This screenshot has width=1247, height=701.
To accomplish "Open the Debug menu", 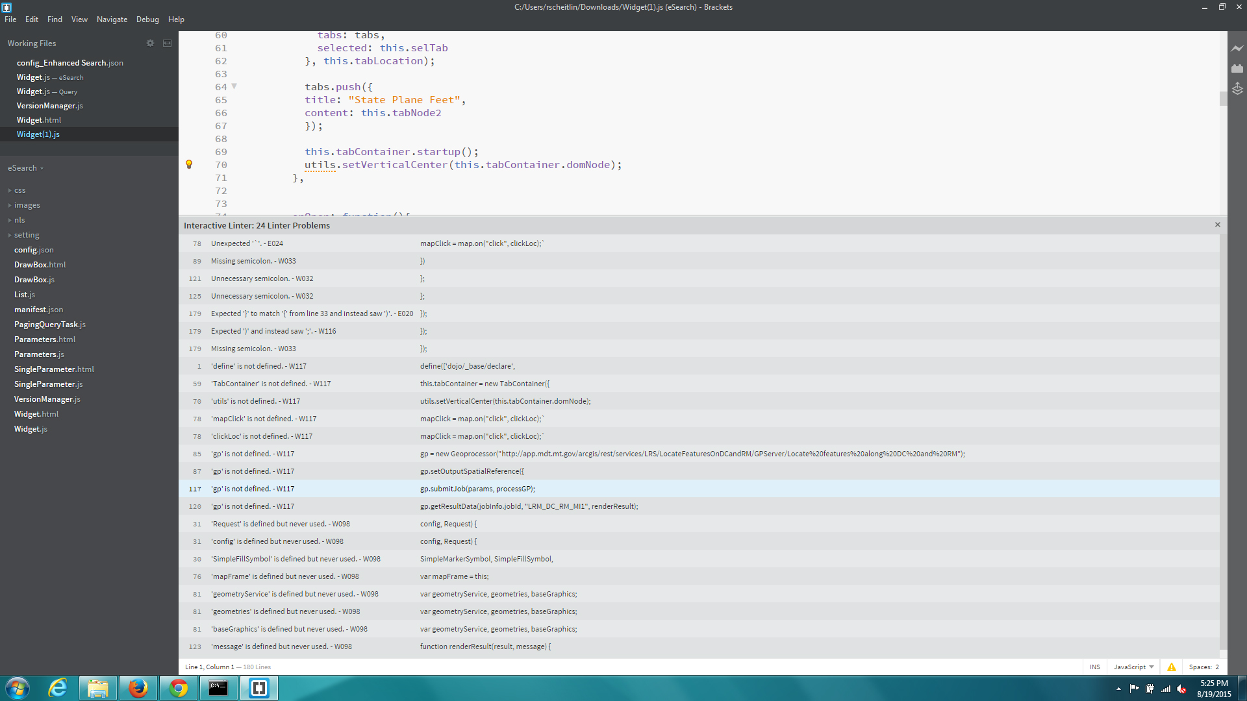I will (147, 19).
